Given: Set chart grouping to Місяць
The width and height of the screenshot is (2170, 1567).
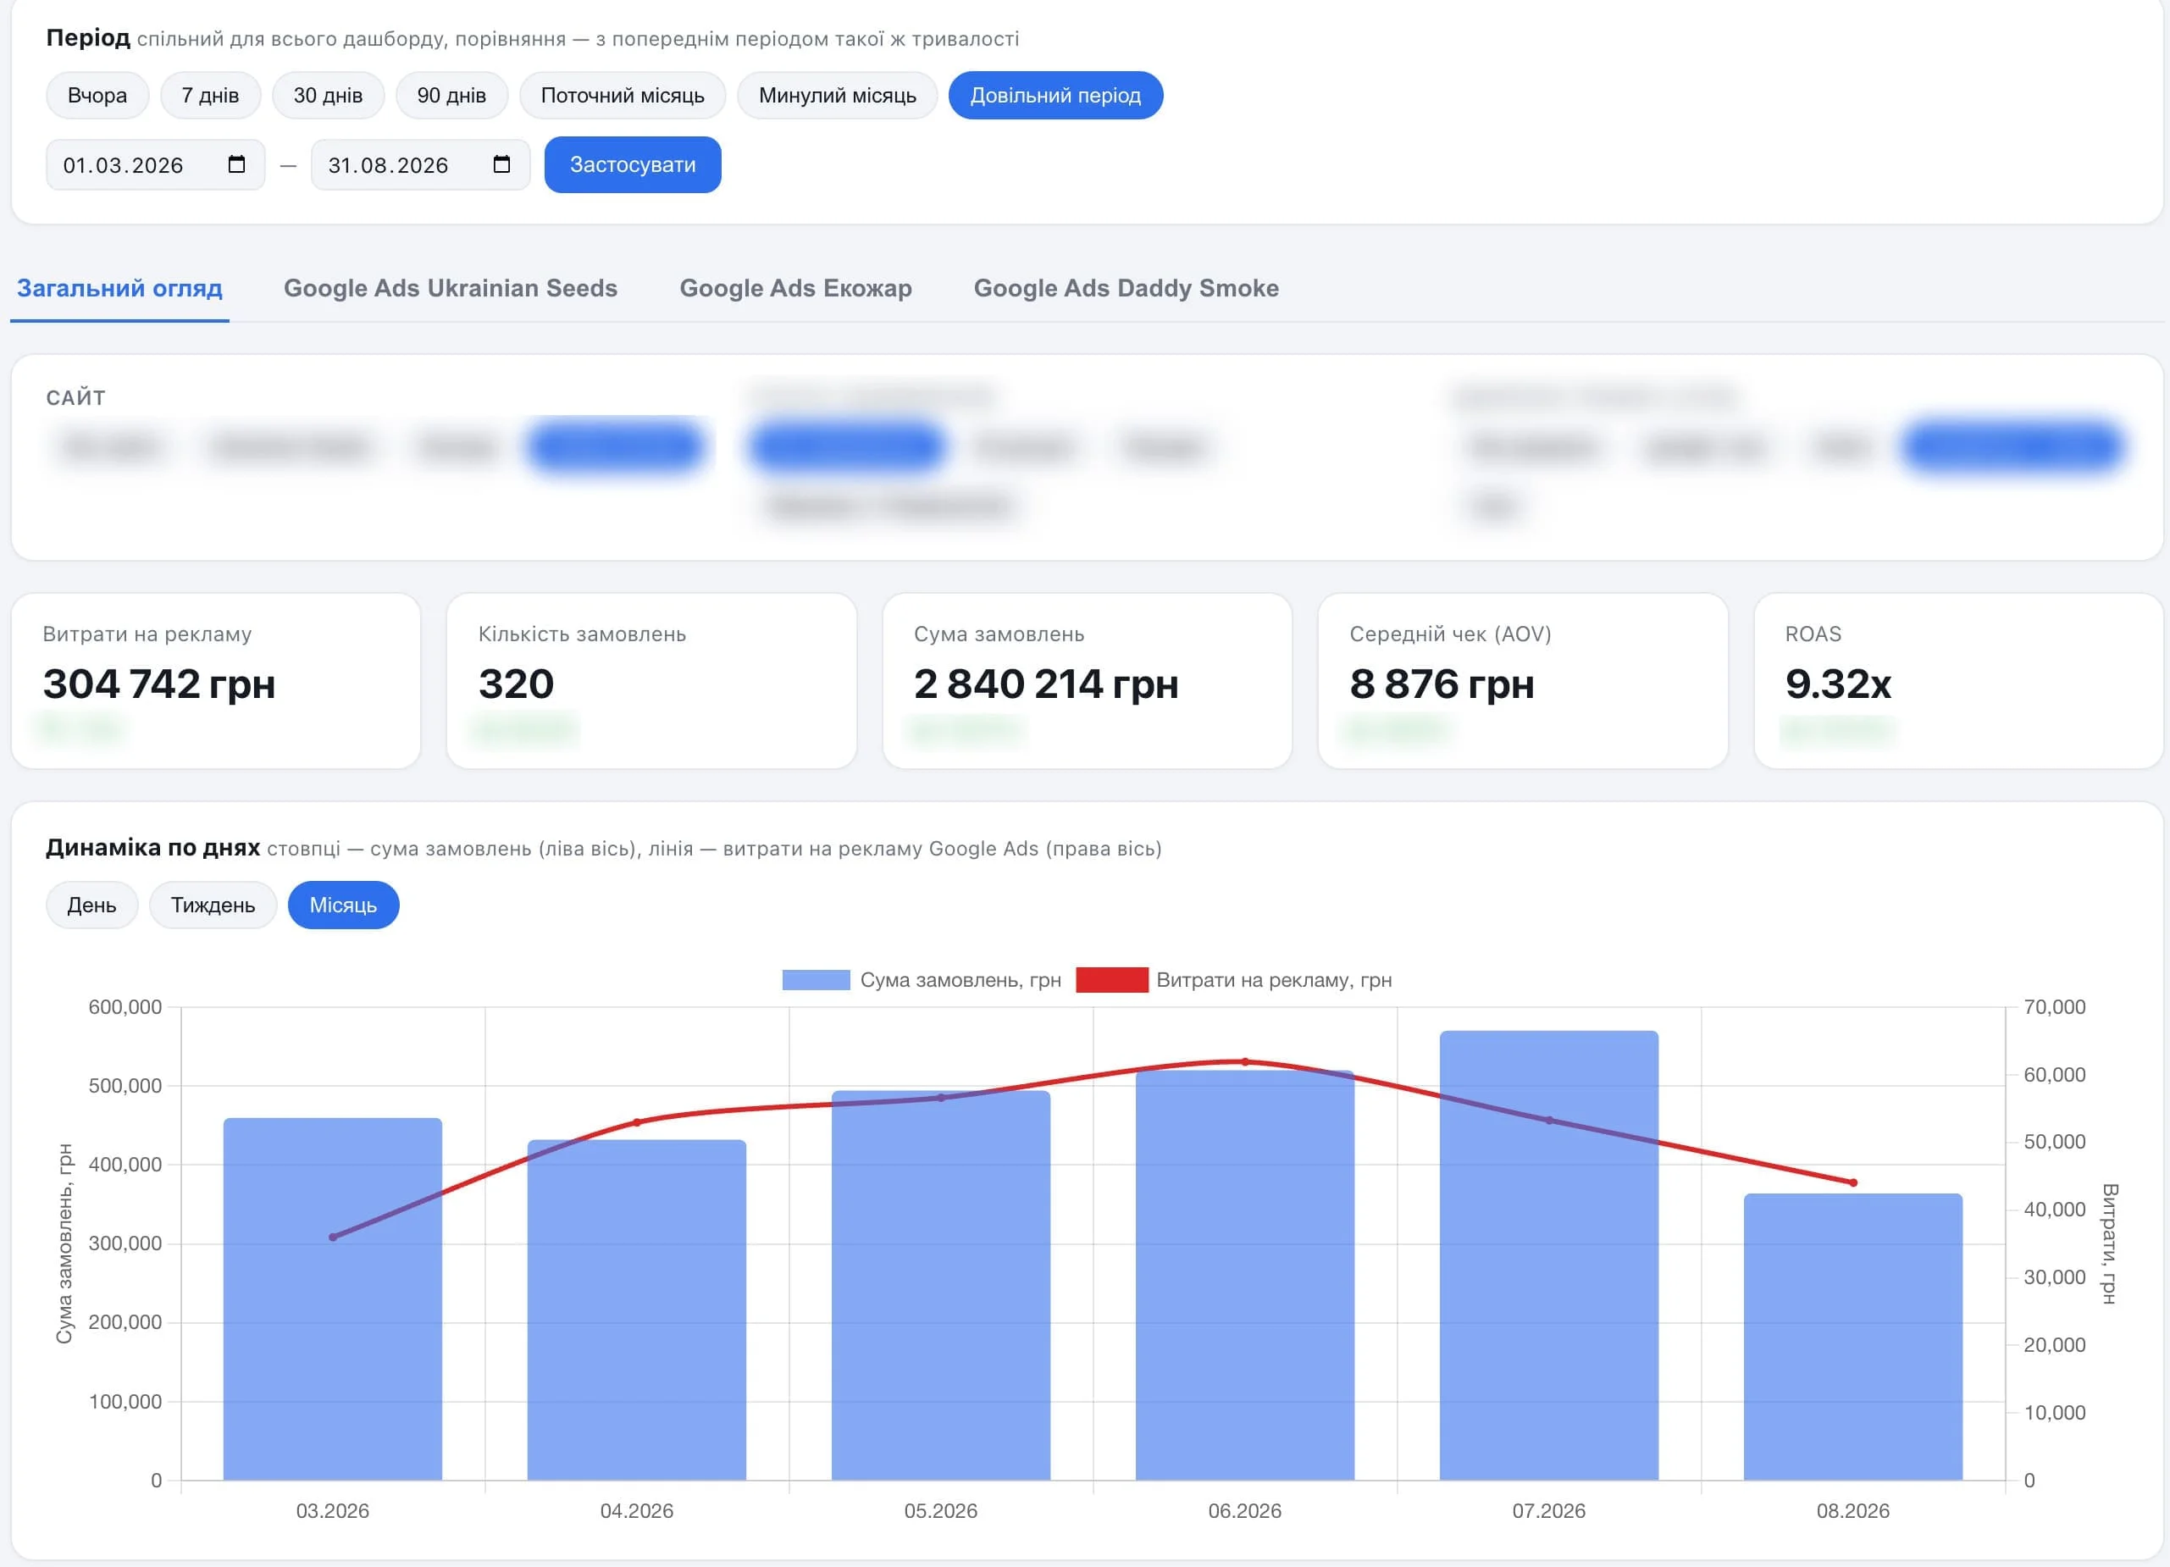Looking at the screenshot, I should pyautogui.click(x=344, y=905).
